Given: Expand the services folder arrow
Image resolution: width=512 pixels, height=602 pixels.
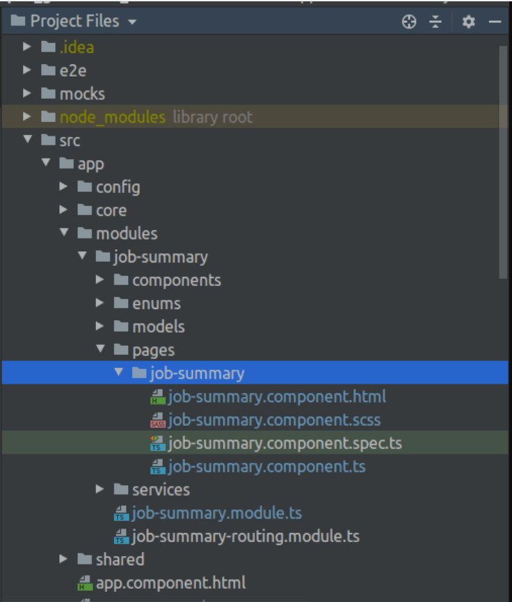Looking at the screenshot, I should click(x=100, y=490).
